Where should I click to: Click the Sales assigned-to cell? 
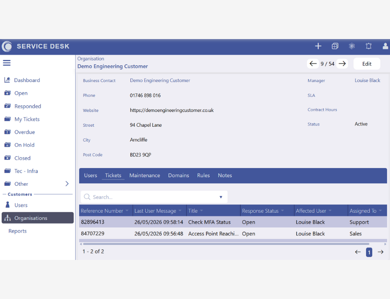tap(355, 233)
